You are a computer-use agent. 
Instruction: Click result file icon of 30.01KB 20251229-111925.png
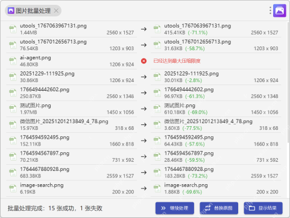(157, 77)
